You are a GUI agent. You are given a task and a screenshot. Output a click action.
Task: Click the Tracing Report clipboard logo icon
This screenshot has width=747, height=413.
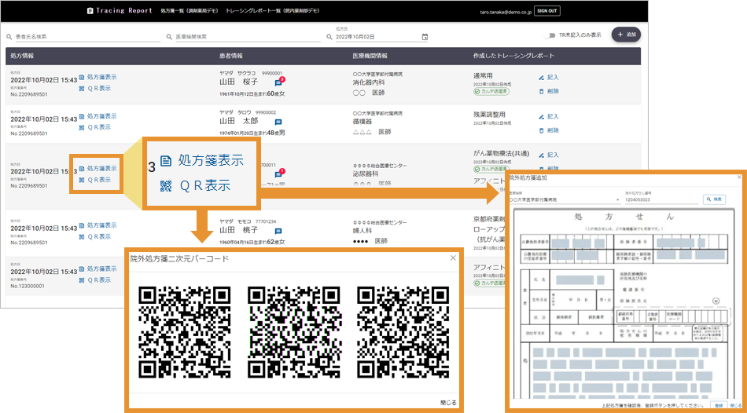(90, 10)
